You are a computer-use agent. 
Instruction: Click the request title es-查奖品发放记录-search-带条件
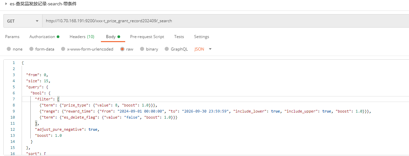click(x=43, y=4)
